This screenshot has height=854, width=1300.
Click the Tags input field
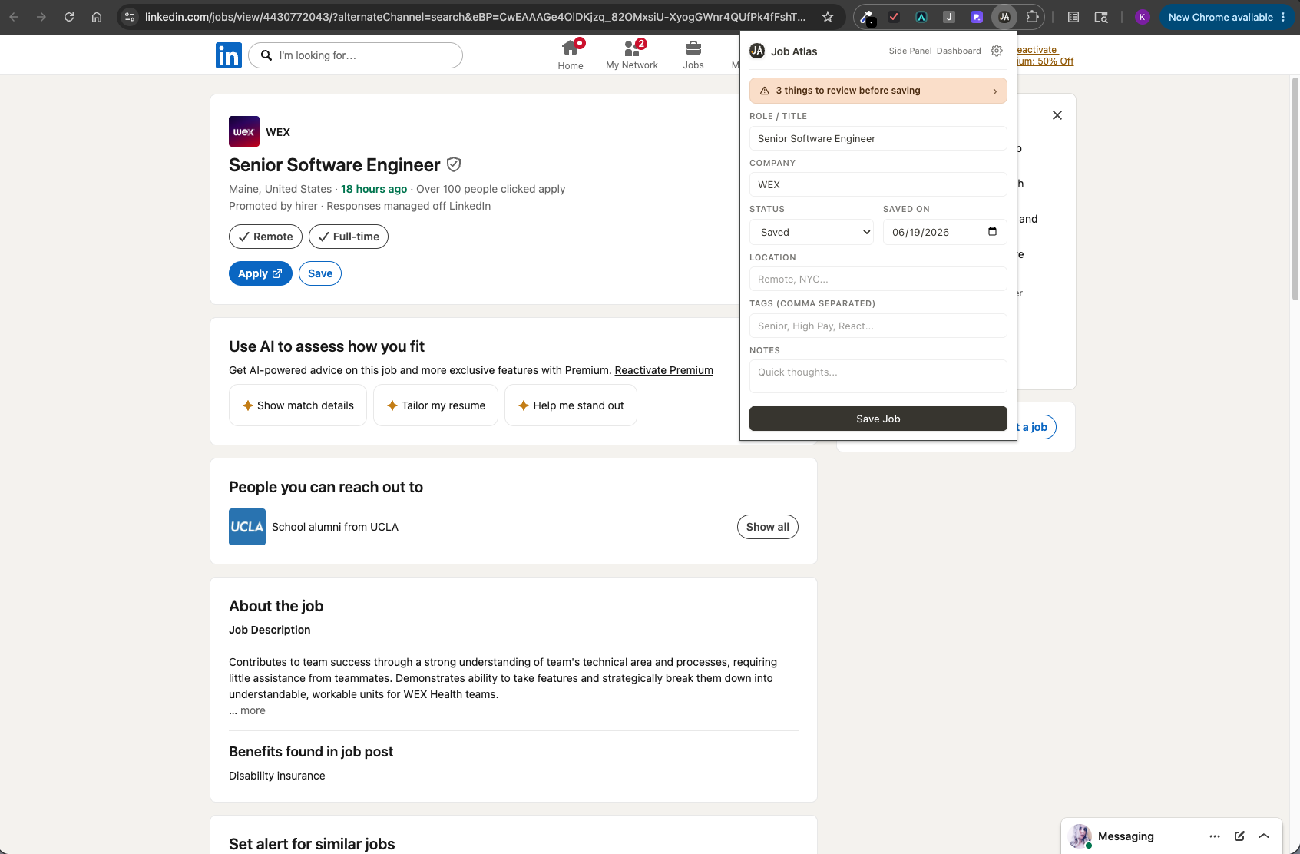pyautogui.click(x=878, y=326)
